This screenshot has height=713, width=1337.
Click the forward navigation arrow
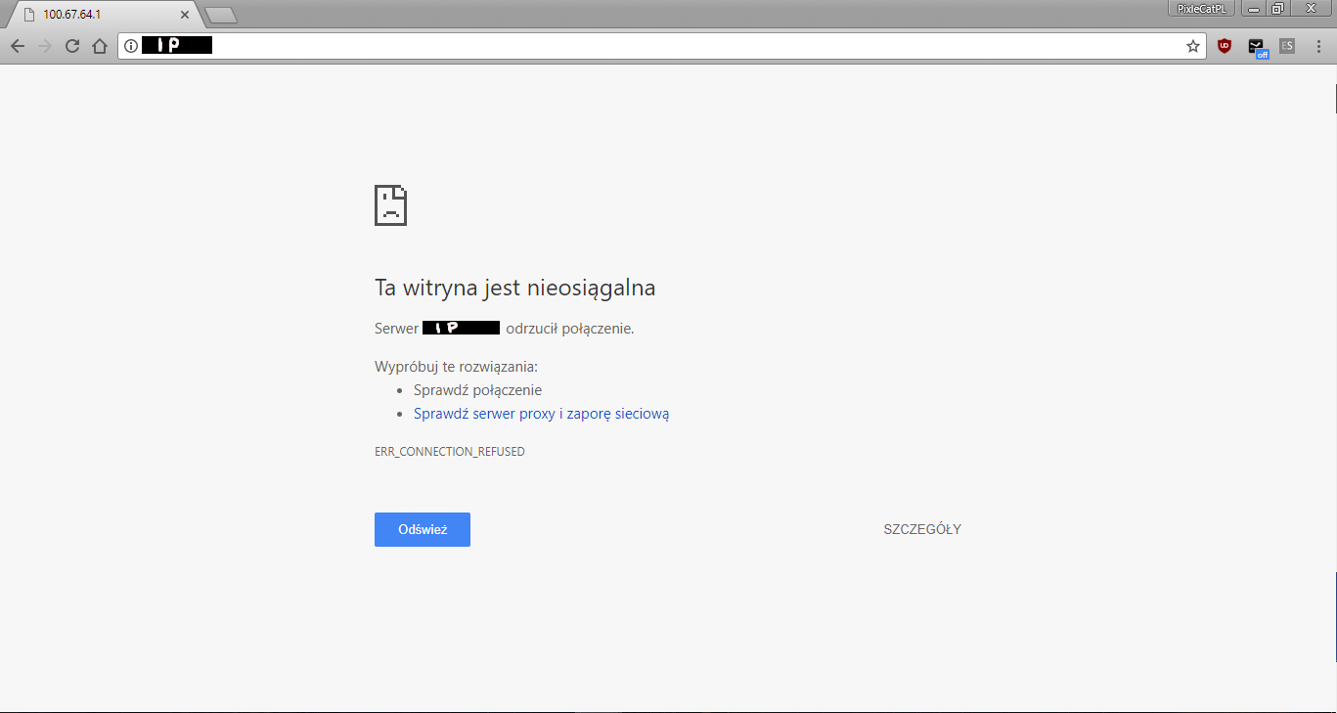[x=45, y=46]
